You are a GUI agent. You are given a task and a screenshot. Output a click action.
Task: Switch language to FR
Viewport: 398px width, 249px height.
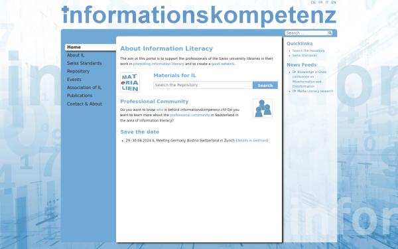click(x=320, y=2)
